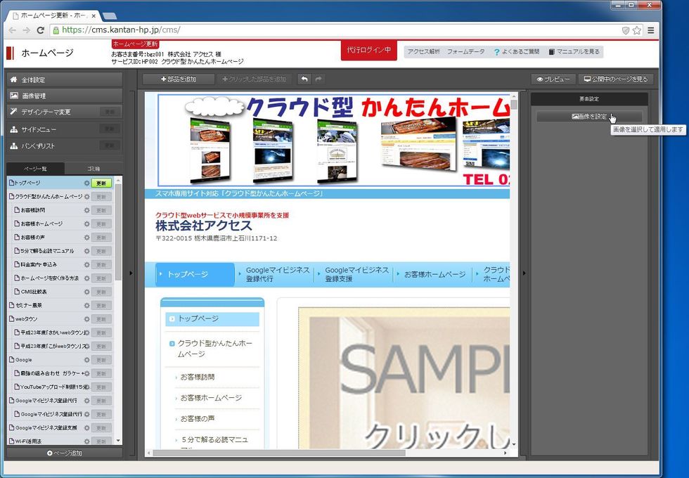
Task: Select the ページ一覧 tab
Action: click(35, 169)
